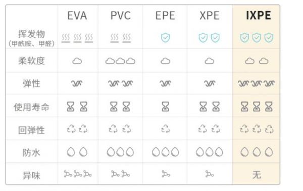The height and width of the screenshot is (191, 303).
Task: Click the single spring icon in XPE's 弹性 row
Action: 210,83
